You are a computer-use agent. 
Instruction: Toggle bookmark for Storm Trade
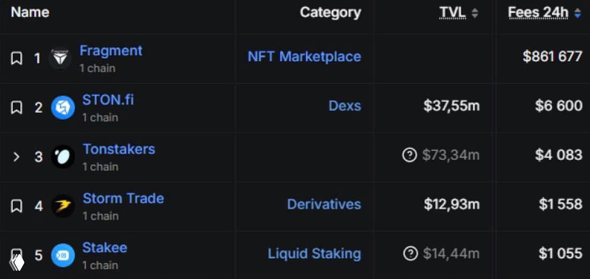(17, 206)
